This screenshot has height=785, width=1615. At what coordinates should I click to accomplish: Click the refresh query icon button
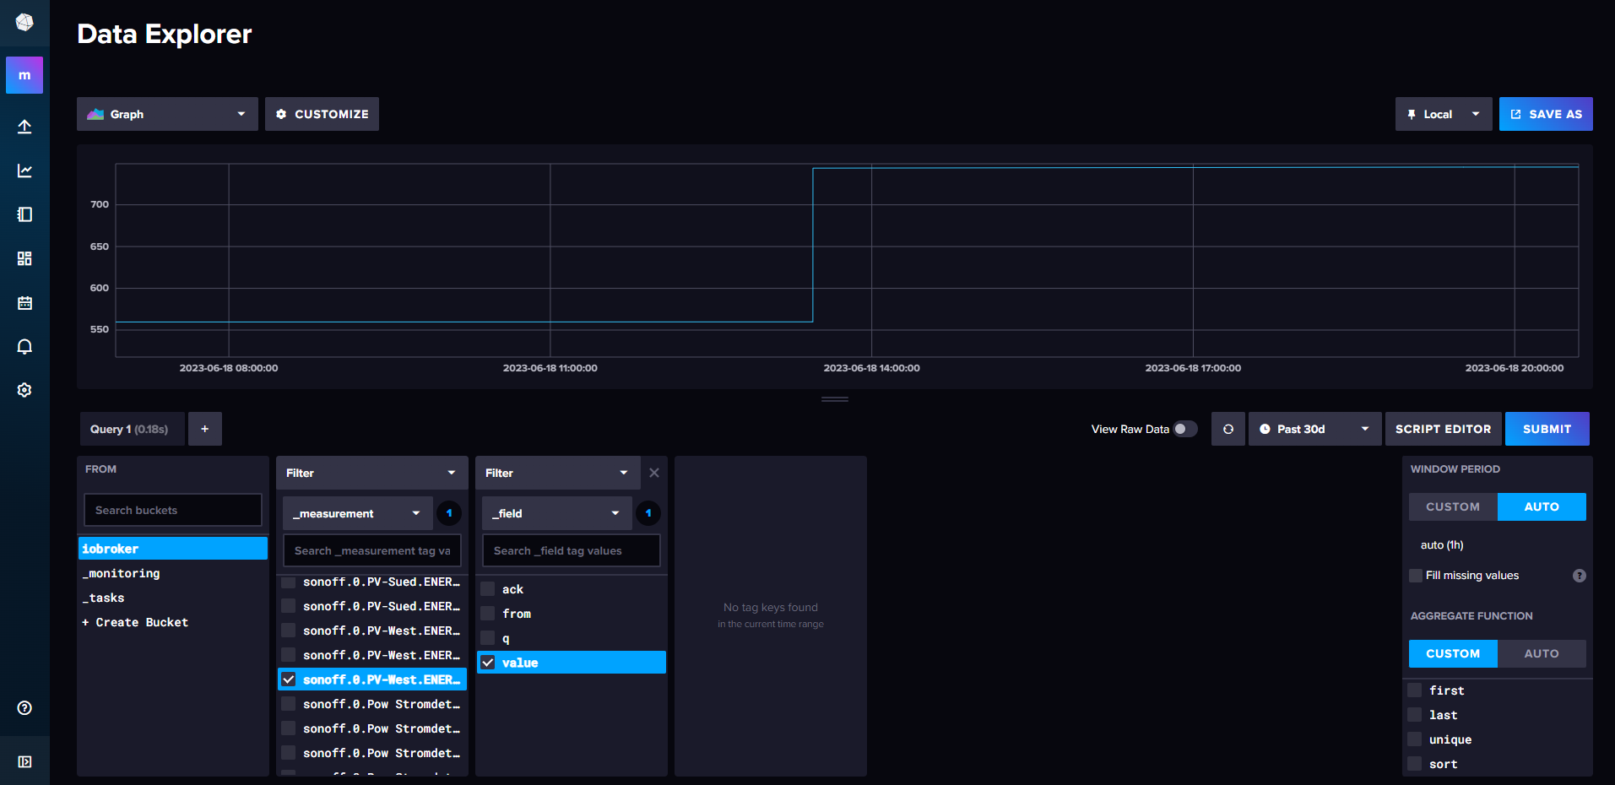click(x=1228, y=429)
